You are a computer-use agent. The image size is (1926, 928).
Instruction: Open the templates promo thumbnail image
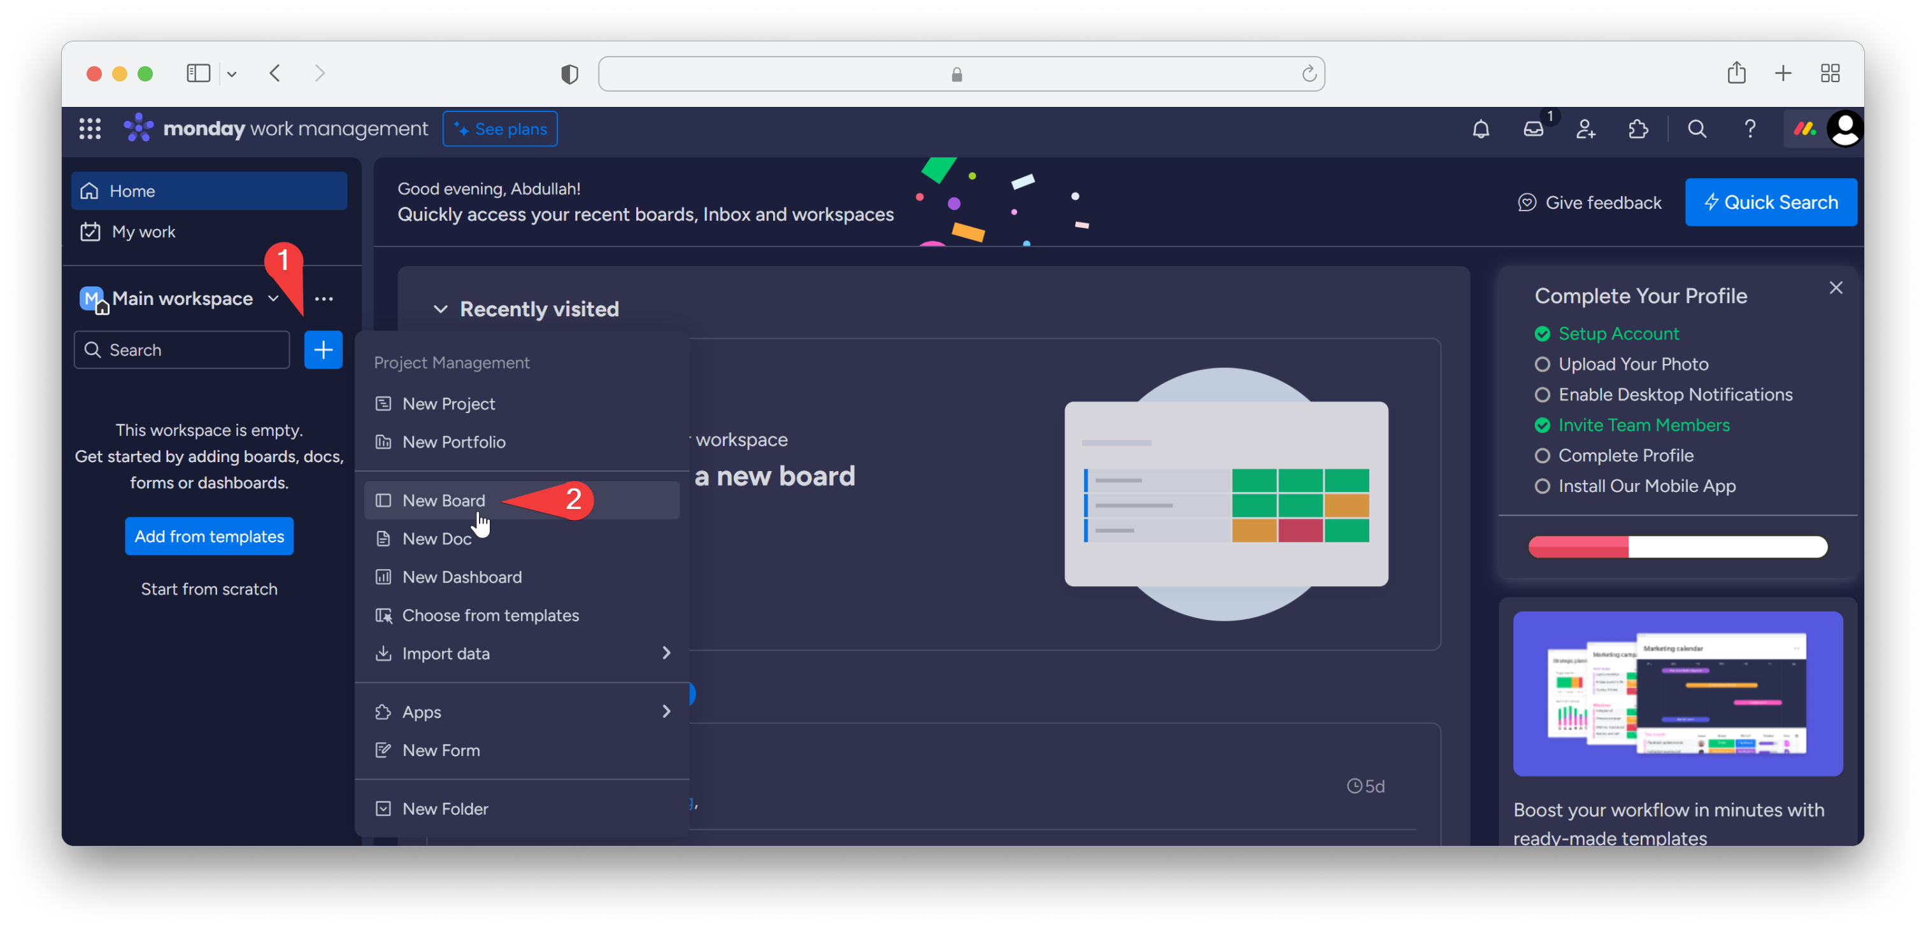click(1677, 693)
